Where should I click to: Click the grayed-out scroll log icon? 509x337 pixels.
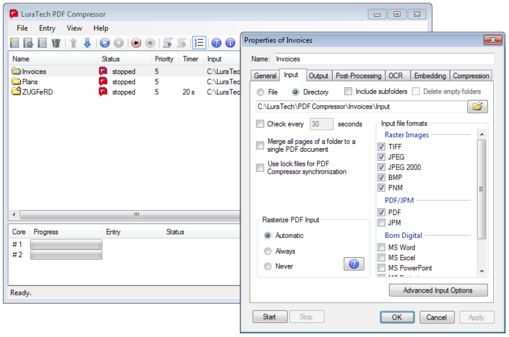[181, 43]
